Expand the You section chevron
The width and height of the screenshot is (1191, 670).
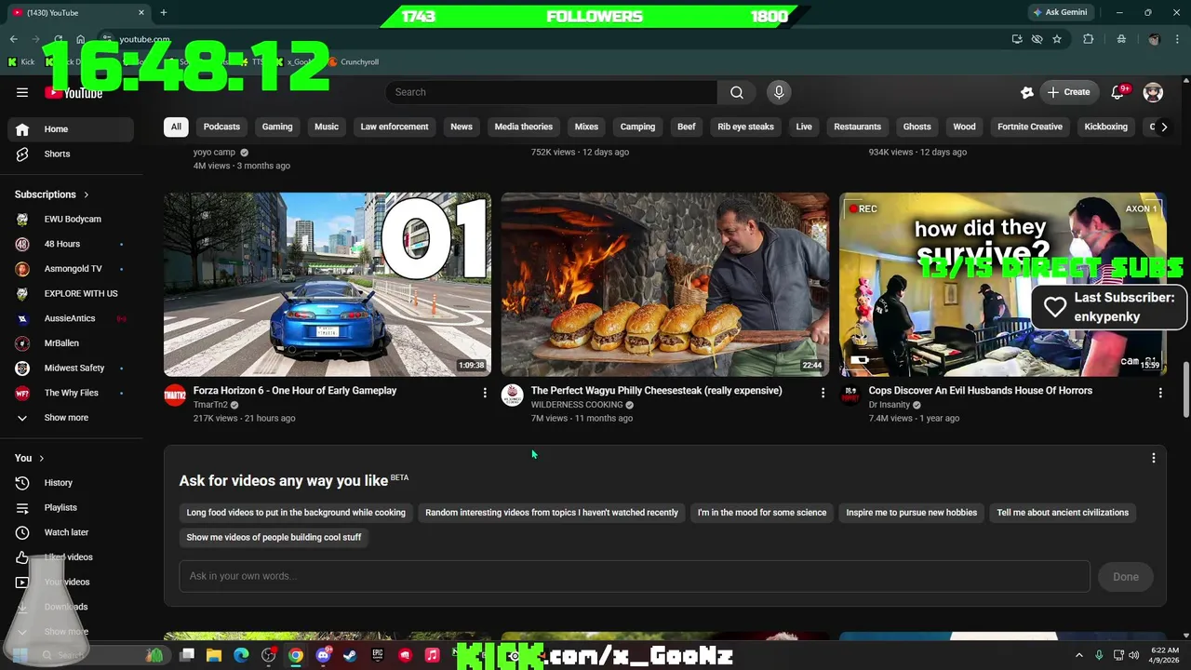(41, 458)
